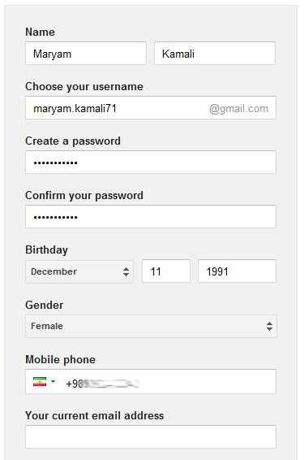Open country code arrow beside the flag

(x=54, y=381)
